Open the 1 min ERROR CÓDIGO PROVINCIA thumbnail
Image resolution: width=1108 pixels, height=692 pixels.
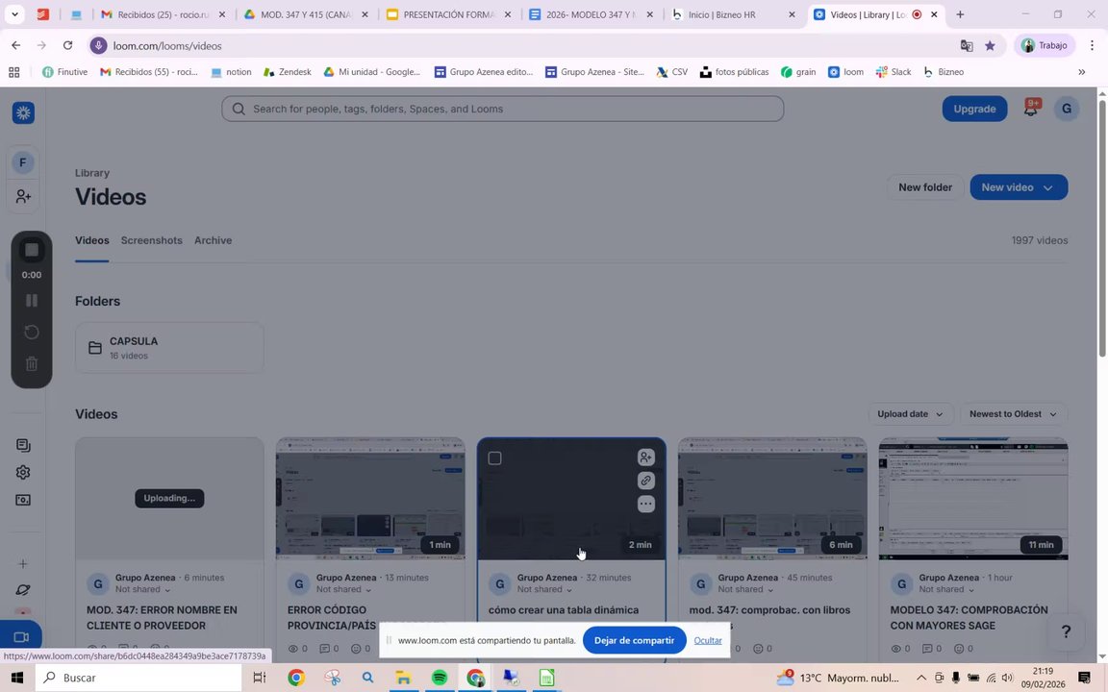370,499
